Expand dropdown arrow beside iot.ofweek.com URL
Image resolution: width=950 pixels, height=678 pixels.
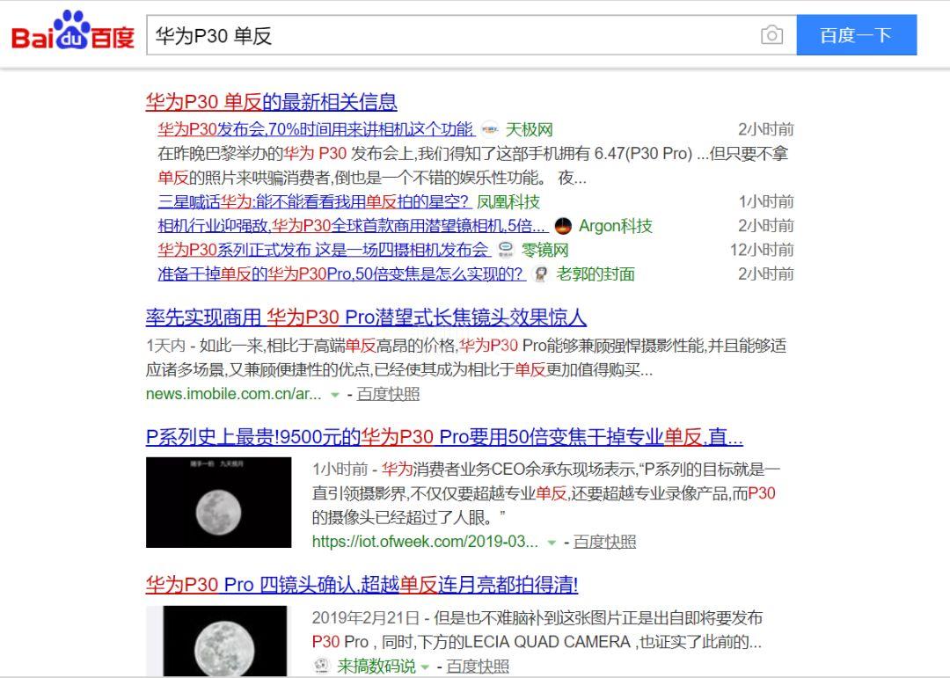[552, 543]
